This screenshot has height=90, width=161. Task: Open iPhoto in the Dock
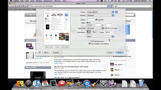pyautogui.click(x=70, y=83)
